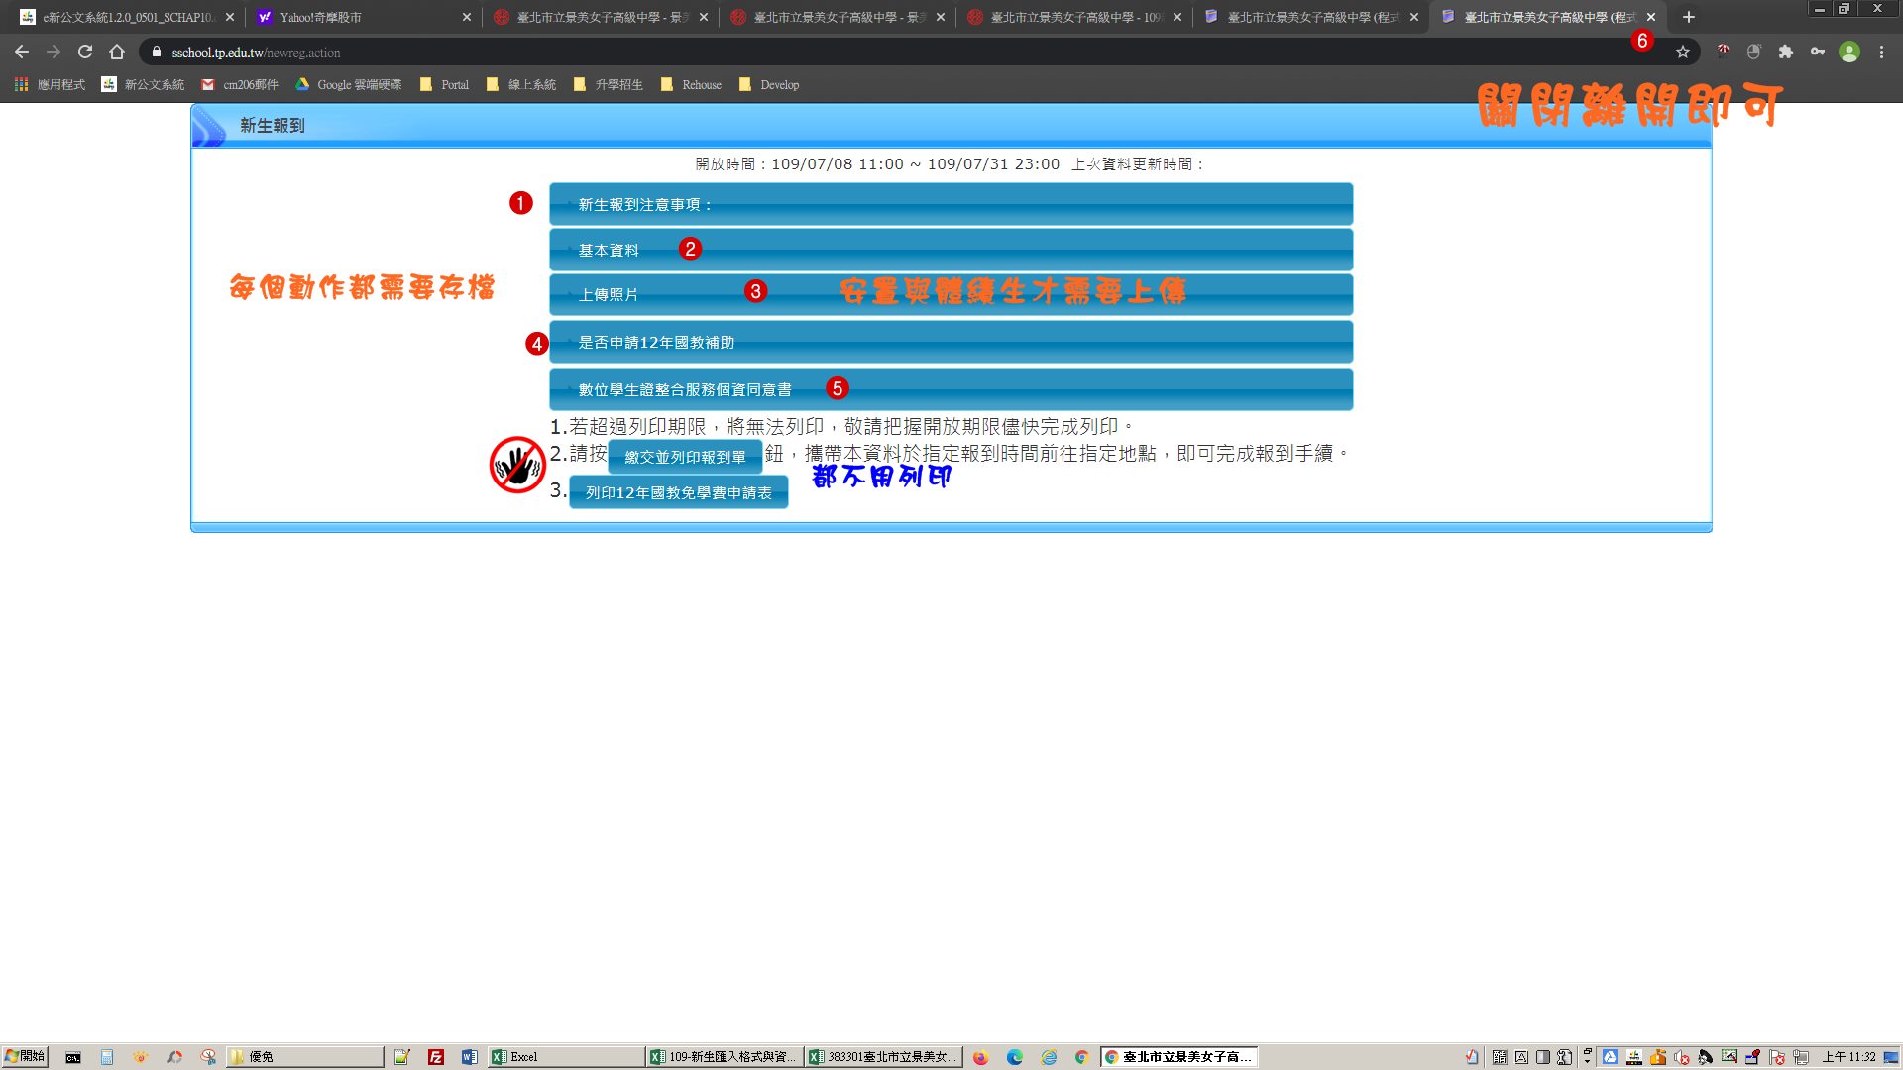Open a new browser tab
The height and width of the screenshot is (1070, 1903).
pos(1689,17)
